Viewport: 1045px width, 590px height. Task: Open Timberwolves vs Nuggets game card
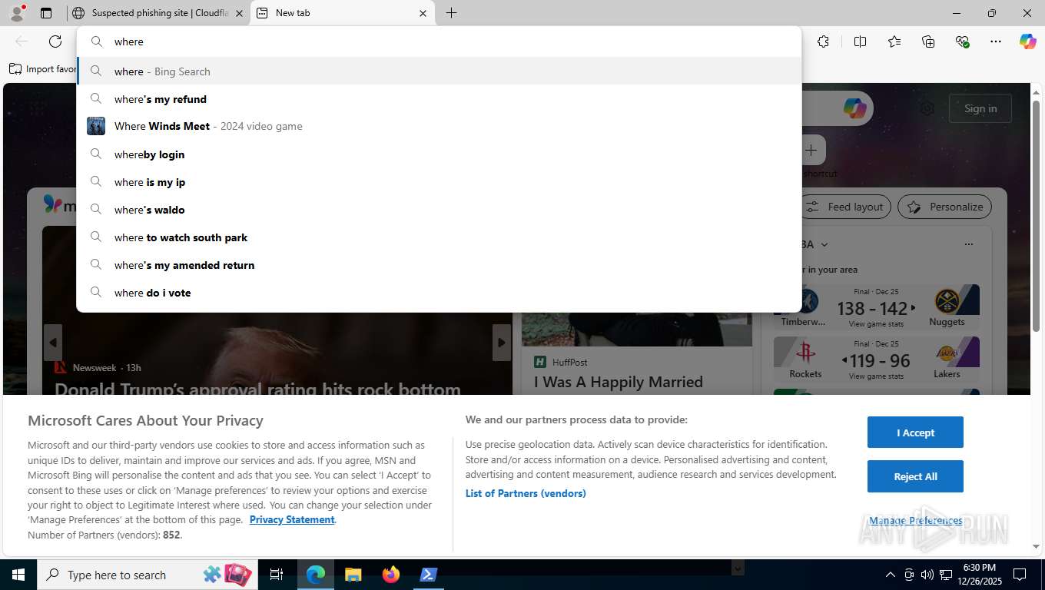877,307
